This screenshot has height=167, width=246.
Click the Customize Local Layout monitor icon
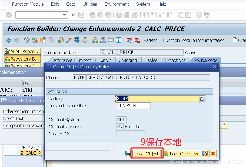207,15
